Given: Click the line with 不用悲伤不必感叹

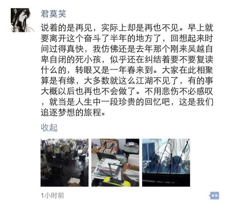Looking at the screenshot, I should pos(127,91).
